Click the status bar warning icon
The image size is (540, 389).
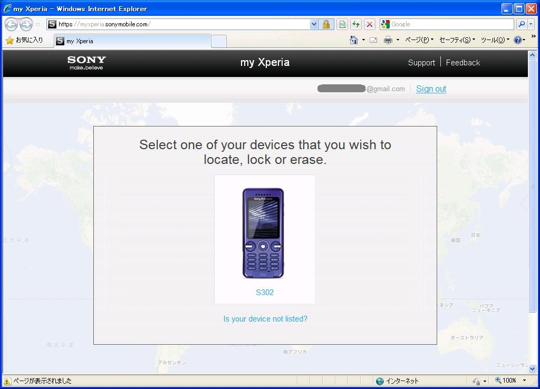pyautogui.click(x=7, y=381)
